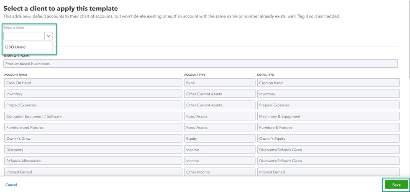The height and width of the screenshot is (192, 410).
Task: Click the green Save button
Action: pyautogui.click(x=396, y=185)
